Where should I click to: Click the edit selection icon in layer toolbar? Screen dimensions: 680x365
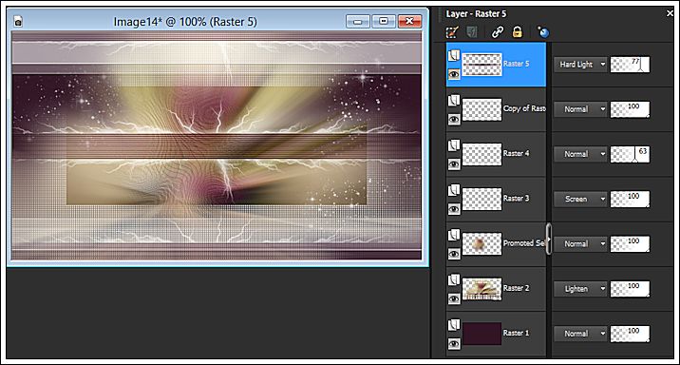(x=452, y=32)
